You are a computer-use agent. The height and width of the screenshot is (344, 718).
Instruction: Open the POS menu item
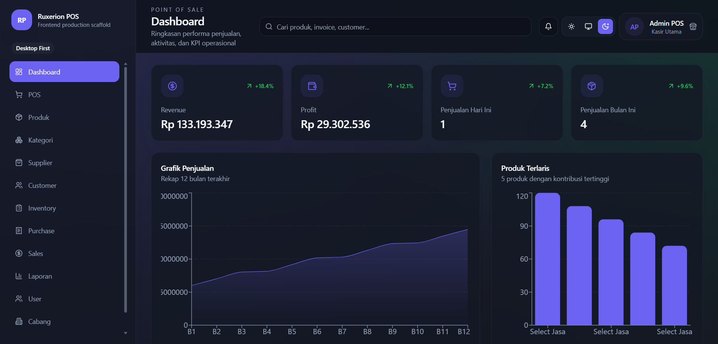pyautogui.click(x=64, y=95)
